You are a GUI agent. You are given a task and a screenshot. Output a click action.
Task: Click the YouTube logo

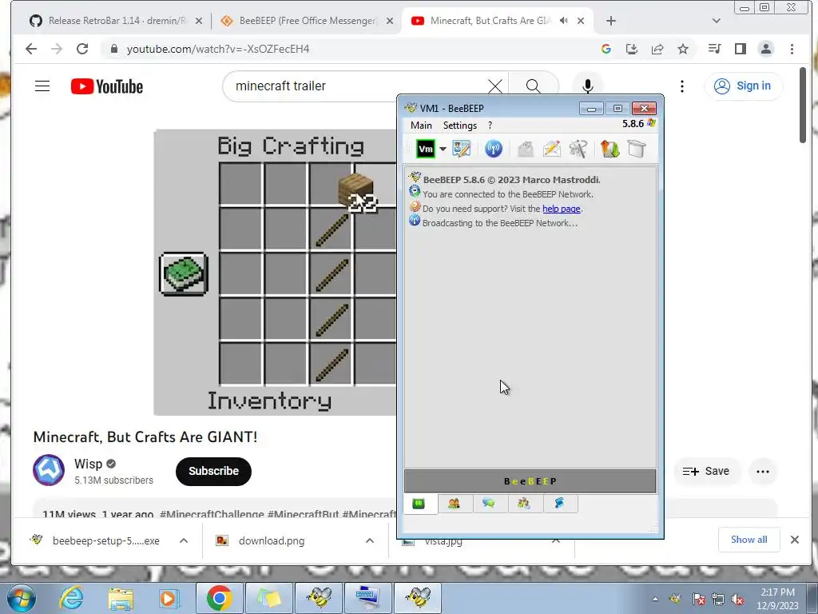click(x=107, y=86)
